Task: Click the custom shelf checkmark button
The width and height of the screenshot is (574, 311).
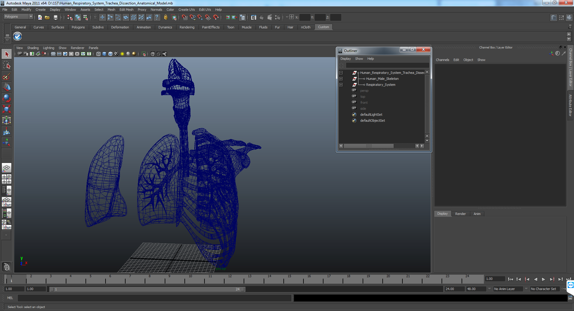Action: 18,36
